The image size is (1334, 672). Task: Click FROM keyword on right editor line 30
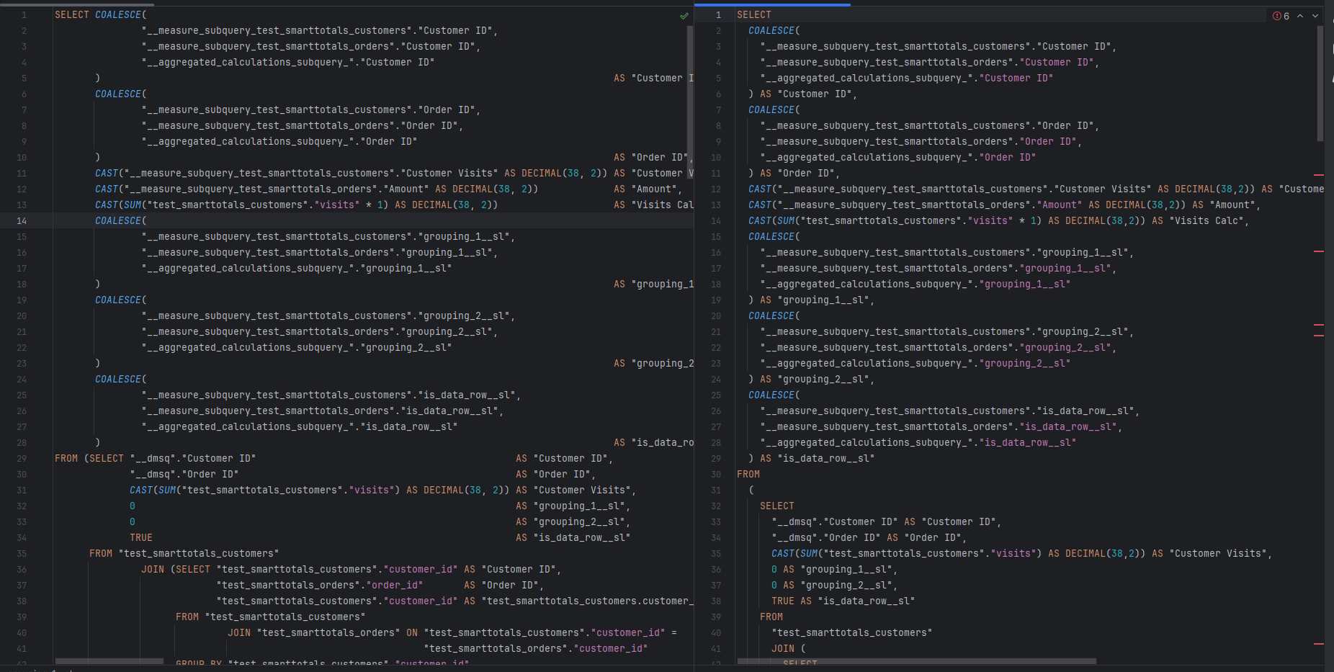748,475
